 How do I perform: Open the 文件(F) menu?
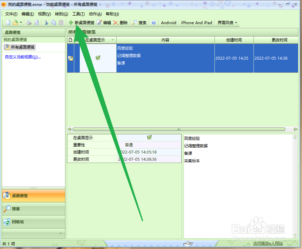click(11, 14)
